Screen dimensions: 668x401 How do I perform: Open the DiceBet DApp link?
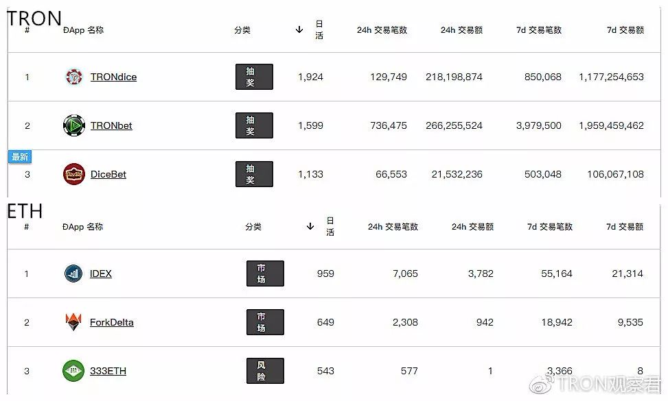click(x=108, y=174)
